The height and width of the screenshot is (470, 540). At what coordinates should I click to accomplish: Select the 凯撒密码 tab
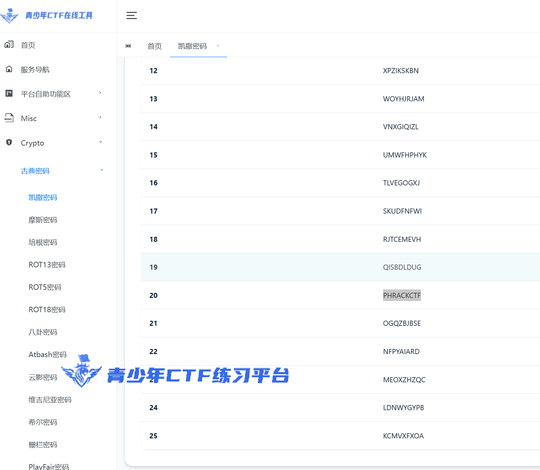(x=192, y=46)
